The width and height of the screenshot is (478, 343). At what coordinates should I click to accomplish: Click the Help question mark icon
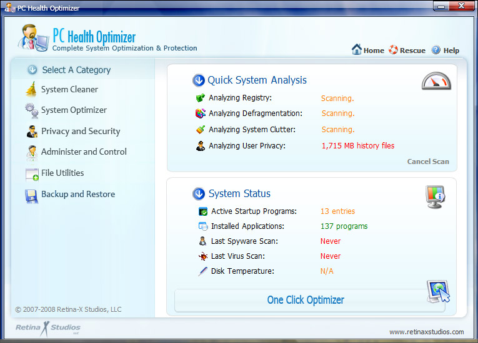click(x=436, y=50)
